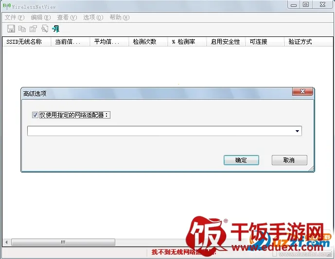The image size is (335, 259).
Task: Open the Properties toolbar icon
Action: click(x=33, y=29)
